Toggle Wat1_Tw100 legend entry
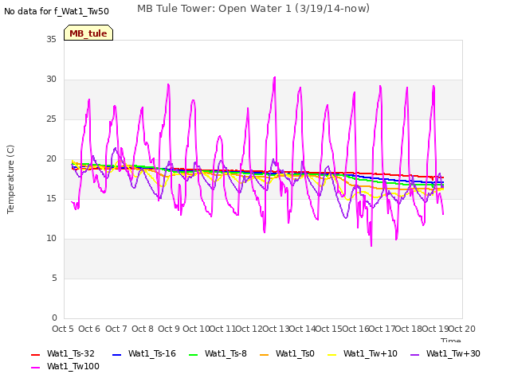This screenshot has height=382, width=510. click(x=65, y=366)
